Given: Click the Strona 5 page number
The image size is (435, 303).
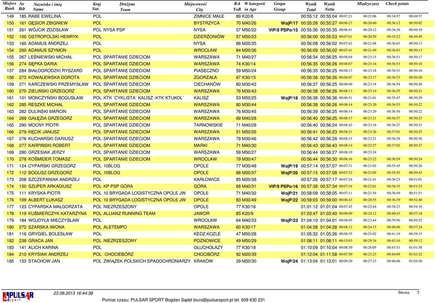Looking at the screenshot, I should [408, 293].
